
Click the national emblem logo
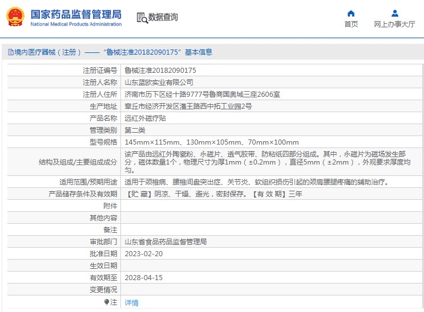click(15, 17)
